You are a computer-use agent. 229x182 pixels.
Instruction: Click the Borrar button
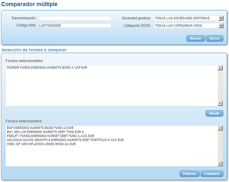(x=215, y=38)
